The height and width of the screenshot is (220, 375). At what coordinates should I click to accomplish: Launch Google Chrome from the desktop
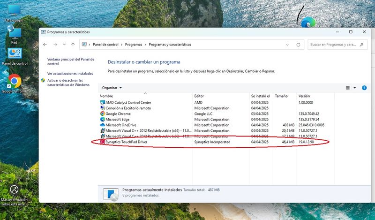pos(14,83)
